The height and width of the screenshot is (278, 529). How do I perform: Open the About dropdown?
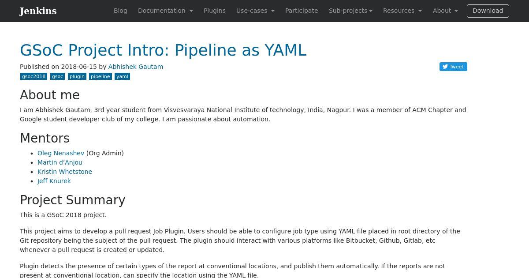445,11
